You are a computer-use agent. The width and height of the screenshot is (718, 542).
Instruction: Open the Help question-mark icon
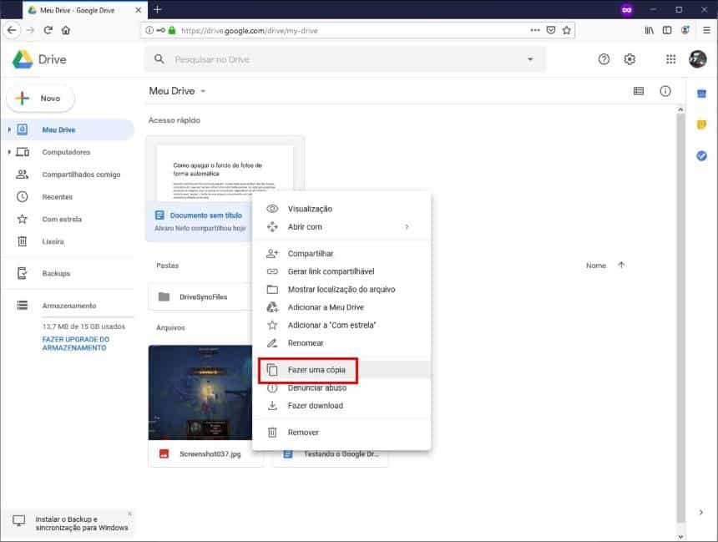[x=604, y=59]
